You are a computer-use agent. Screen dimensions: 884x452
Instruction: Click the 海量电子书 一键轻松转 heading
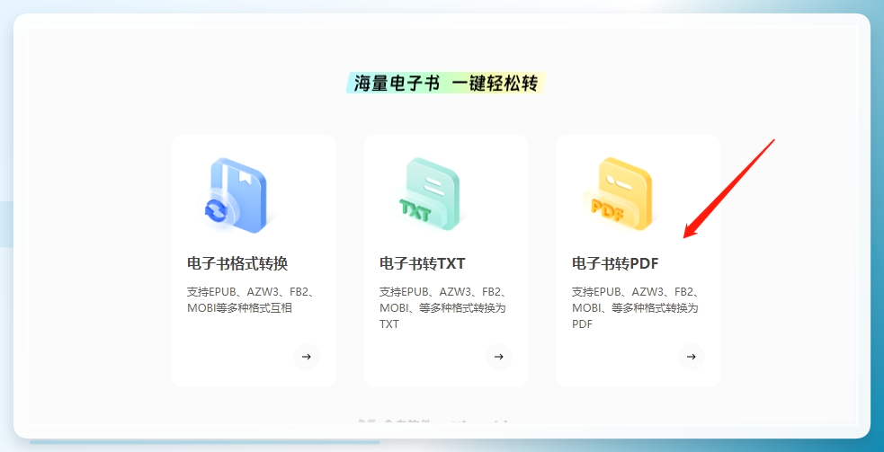tap(445, 84)
